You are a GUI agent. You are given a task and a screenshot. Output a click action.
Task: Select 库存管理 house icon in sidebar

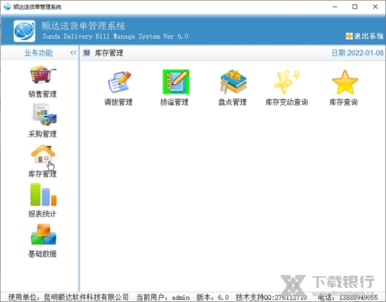click(43, 154)
